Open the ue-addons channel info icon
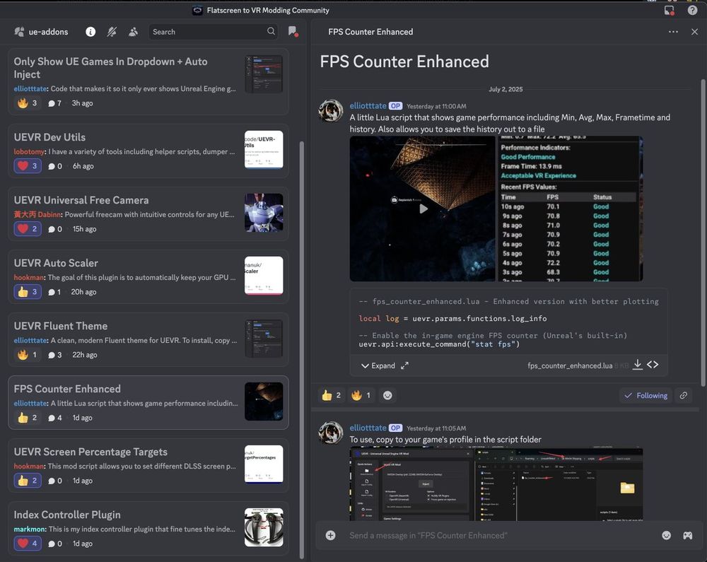Viewport: 707px width, 562px height. [x=90, y=32]
